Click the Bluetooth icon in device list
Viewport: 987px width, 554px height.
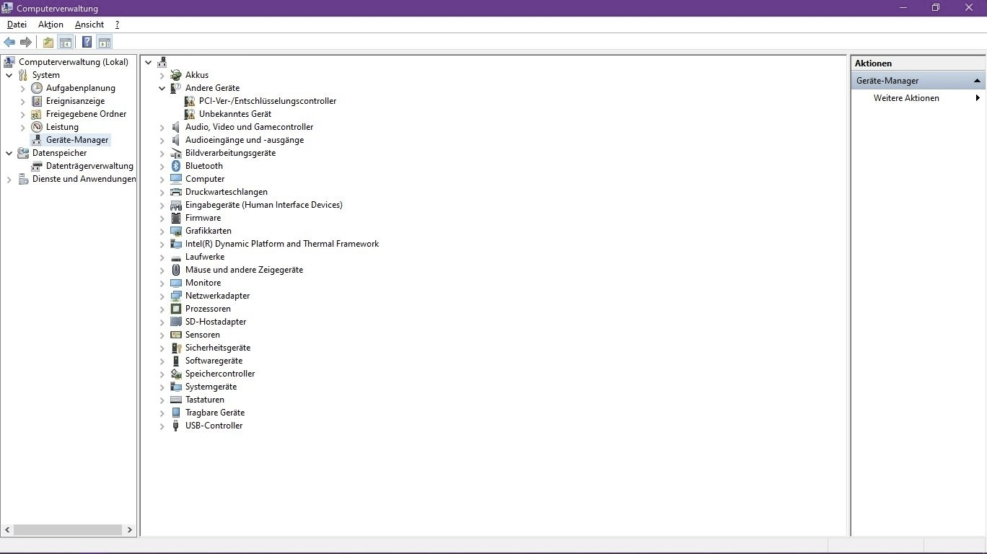176,166
